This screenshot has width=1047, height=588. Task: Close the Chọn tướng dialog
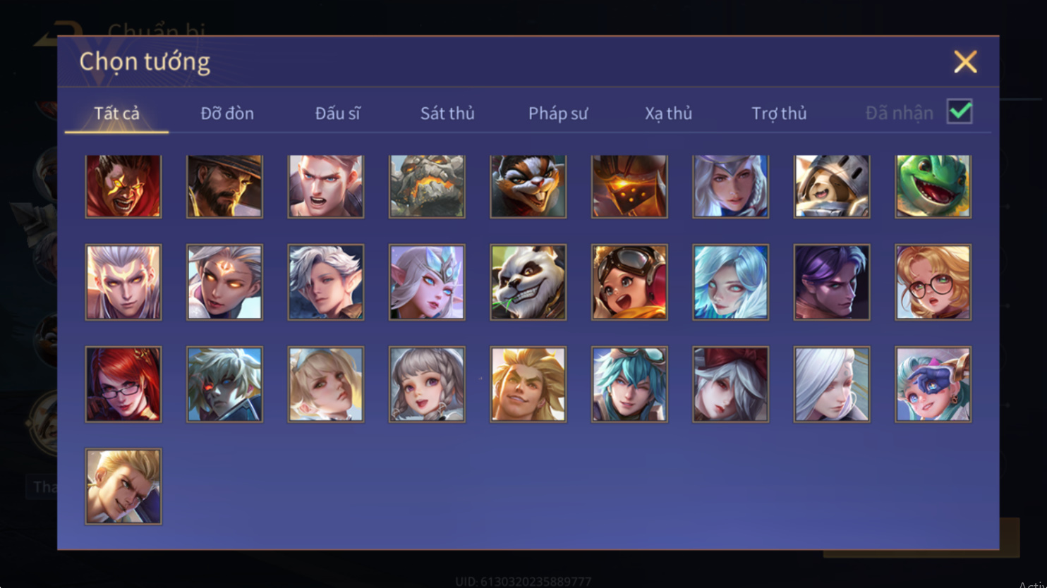tap(965, 62)
